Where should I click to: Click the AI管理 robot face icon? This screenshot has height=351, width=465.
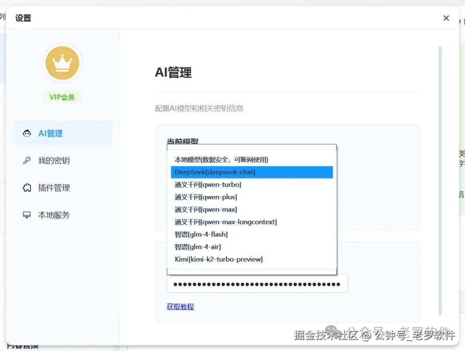[x=27, y=134]
